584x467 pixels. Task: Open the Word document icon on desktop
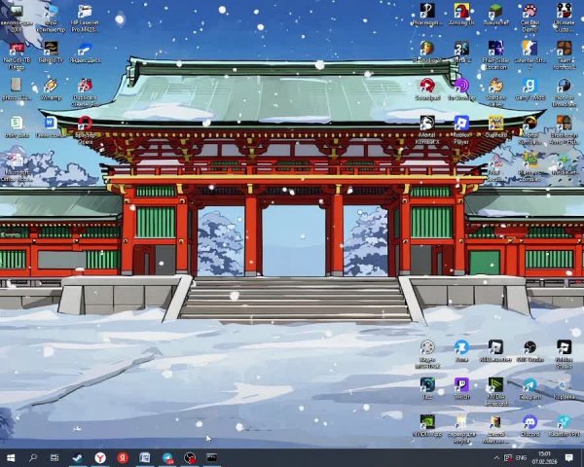[x=51, y=126]
